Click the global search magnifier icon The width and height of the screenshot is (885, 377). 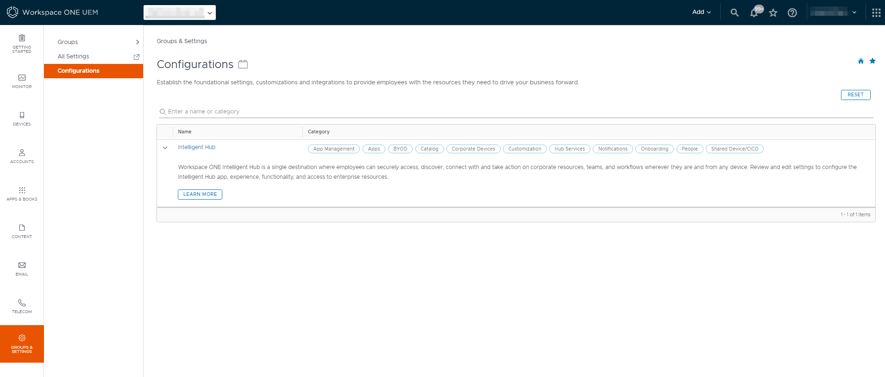pyautogui.click(x=734, y=13)
